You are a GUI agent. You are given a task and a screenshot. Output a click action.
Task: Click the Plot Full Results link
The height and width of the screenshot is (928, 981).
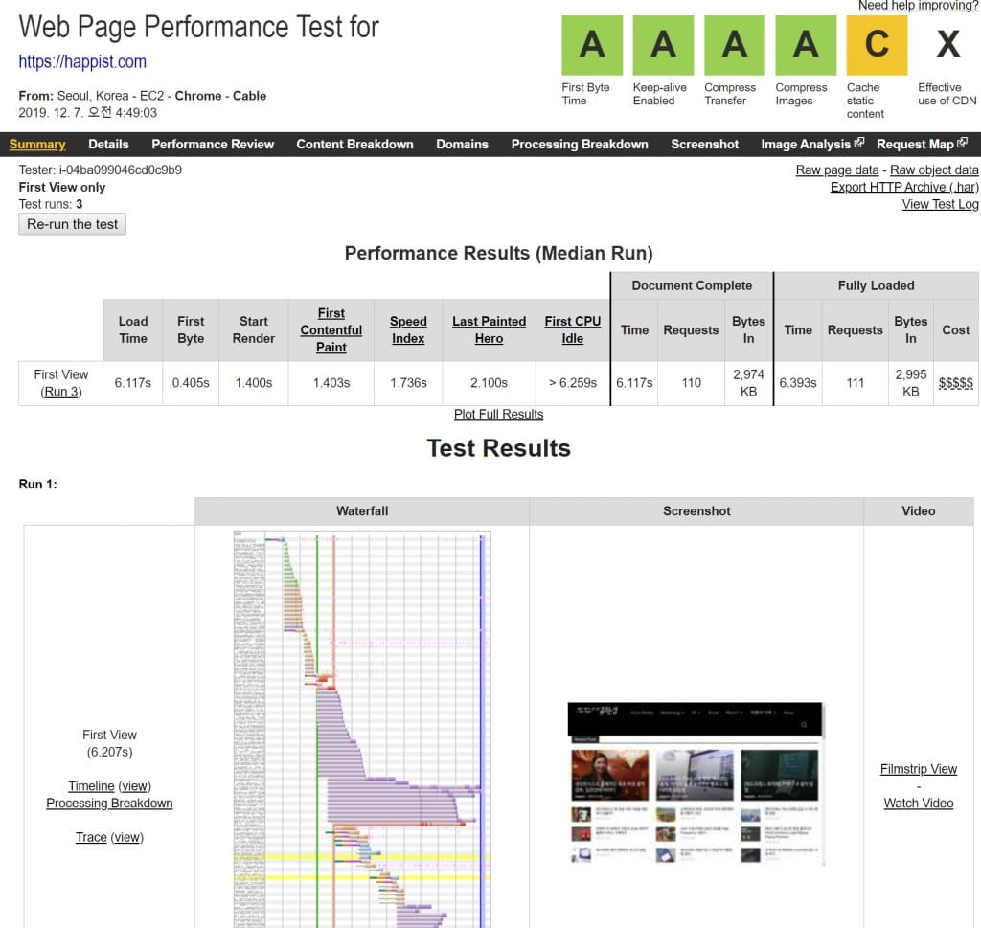[498, 415]
